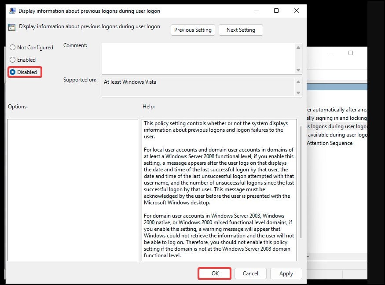Image resolution: width=385 pixels, height=285 pixels.
Task: Close the policy setting dialog
Action: [x=297, y=11]
